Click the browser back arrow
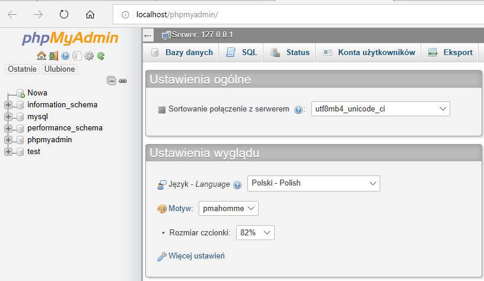Image resolution: width=484 pixels, height=281 pixels. point(12,14)
